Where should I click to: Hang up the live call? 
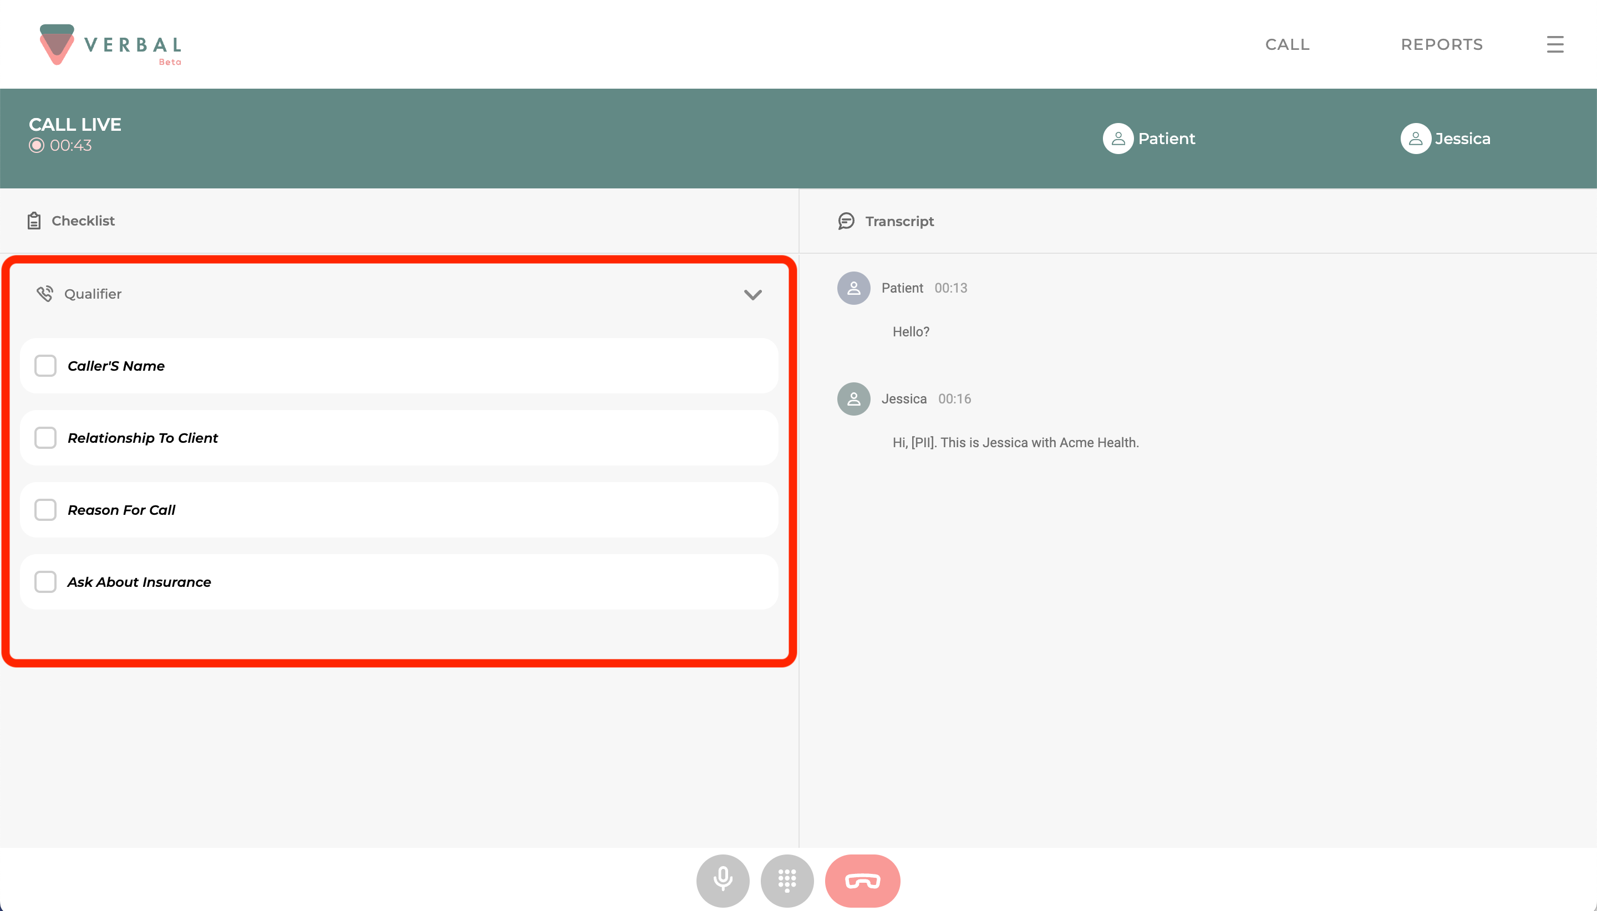click(862, 881)
